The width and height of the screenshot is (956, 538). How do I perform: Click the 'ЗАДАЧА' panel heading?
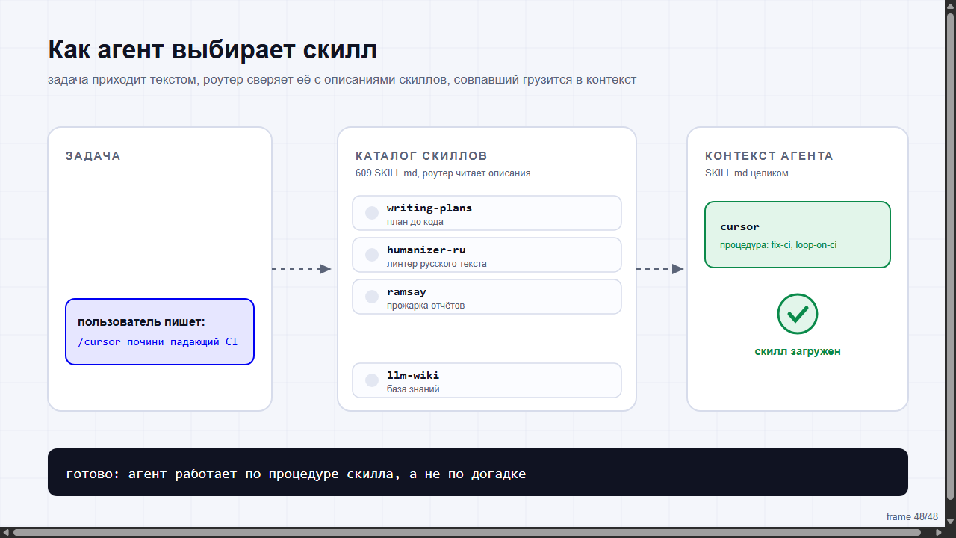tap(93, 156)
